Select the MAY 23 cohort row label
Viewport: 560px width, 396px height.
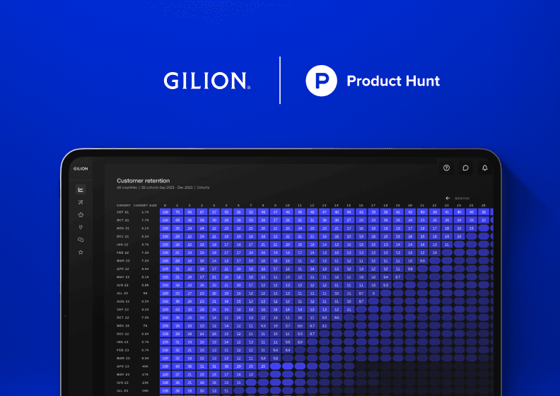(122, 375)
